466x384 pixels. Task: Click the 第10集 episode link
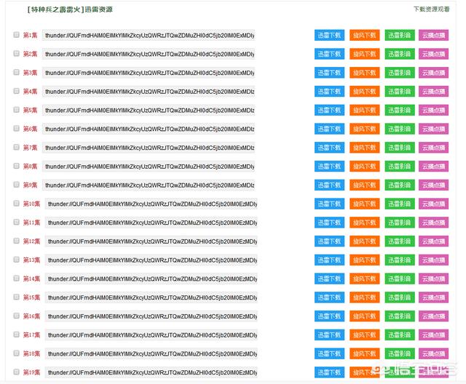point(31,204)
